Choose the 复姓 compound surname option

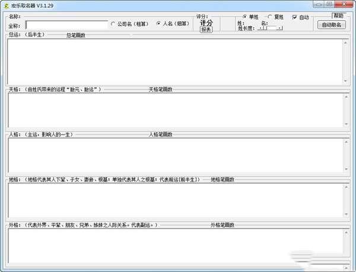point(270,17)
